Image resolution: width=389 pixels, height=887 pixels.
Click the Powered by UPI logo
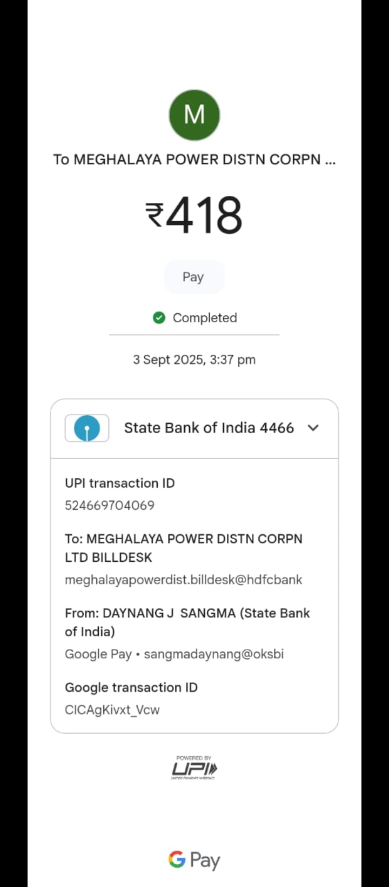[194, 767]
